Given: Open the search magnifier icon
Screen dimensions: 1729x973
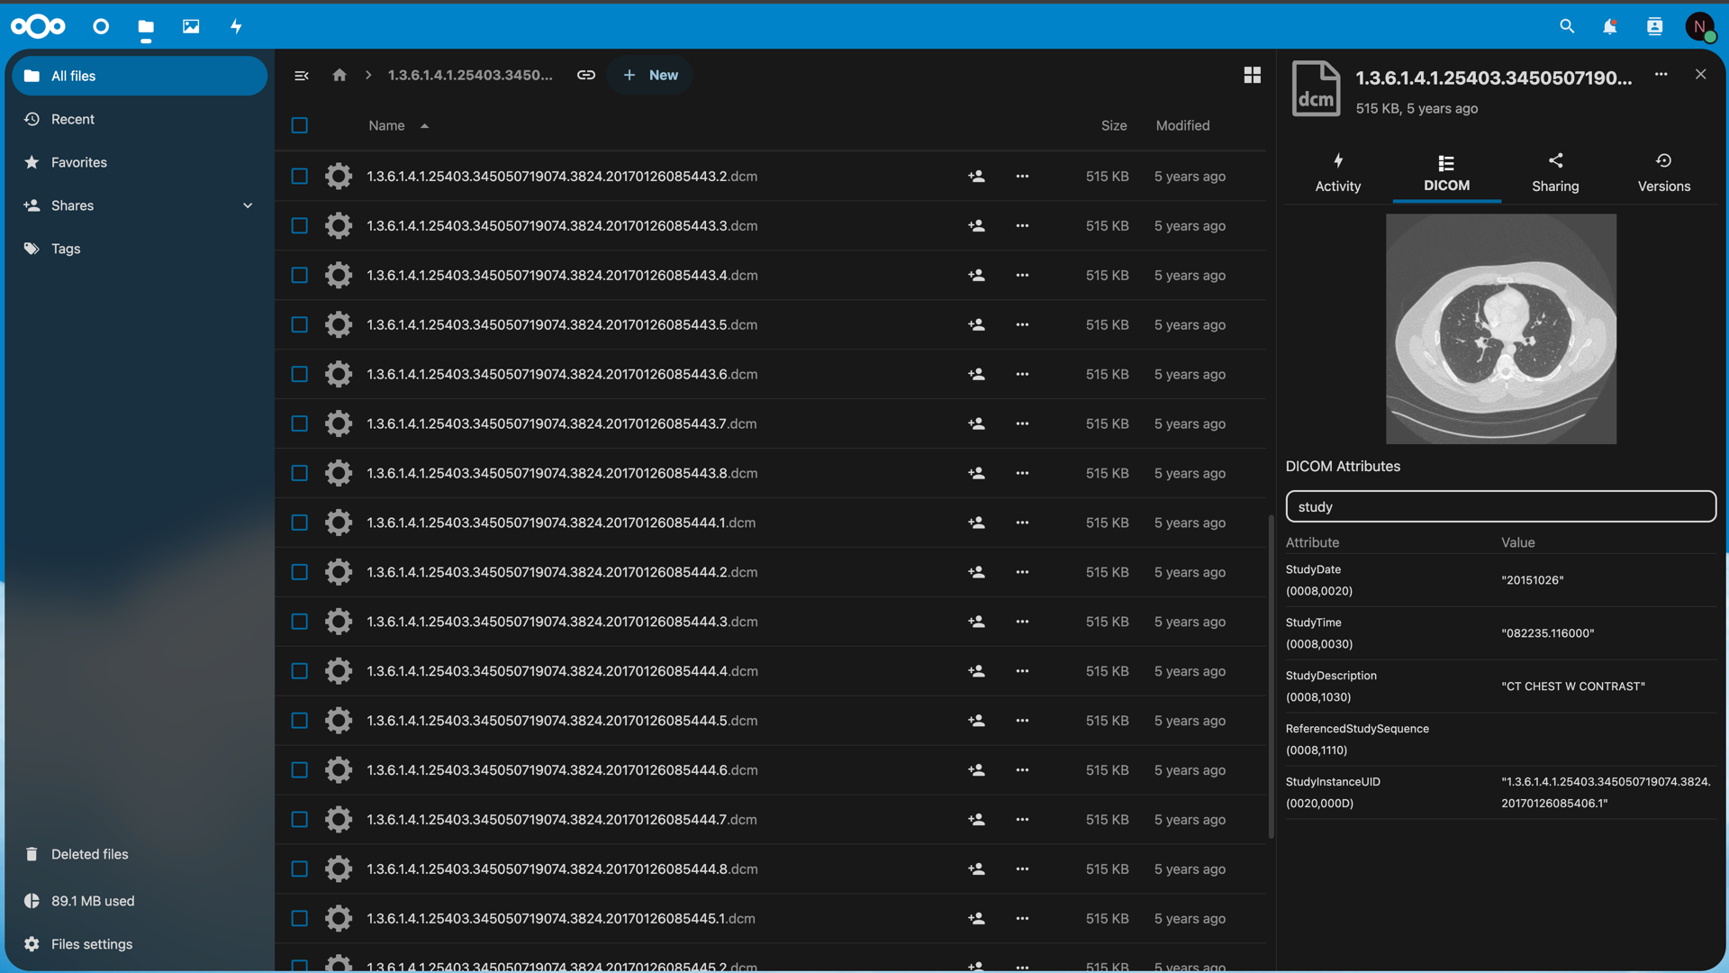Looking at the screenshot, I should [1567, 26].
